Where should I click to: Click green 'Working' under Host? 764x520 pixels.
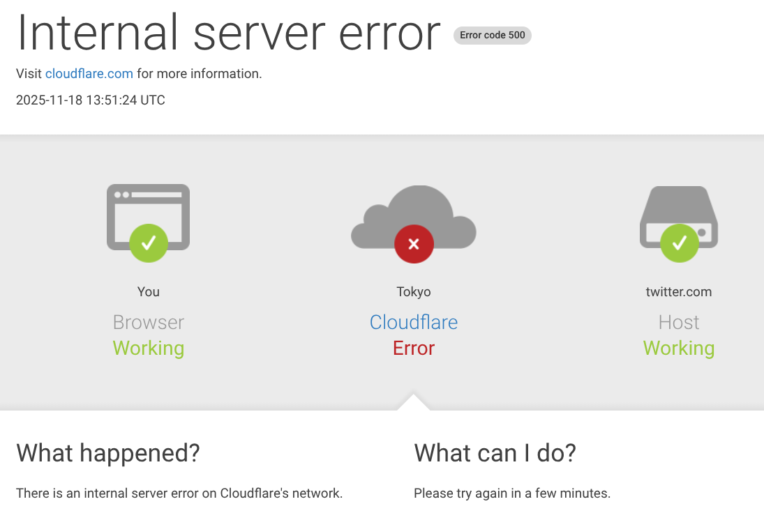pyautogui.click(x=679, y=349)
